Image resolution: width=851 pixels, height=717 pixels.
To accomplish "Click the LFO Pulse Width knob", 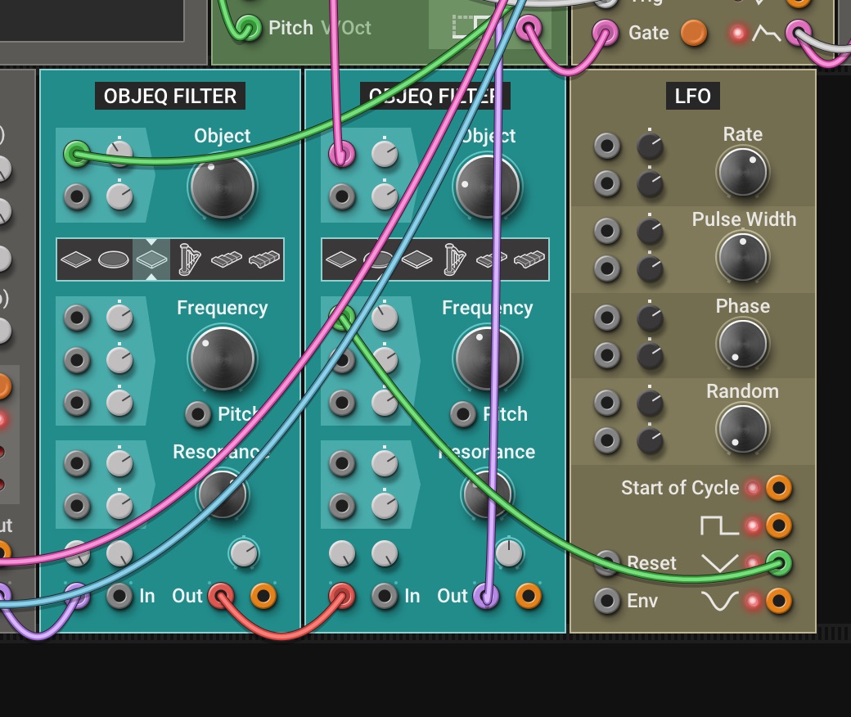I will point(742,257).
